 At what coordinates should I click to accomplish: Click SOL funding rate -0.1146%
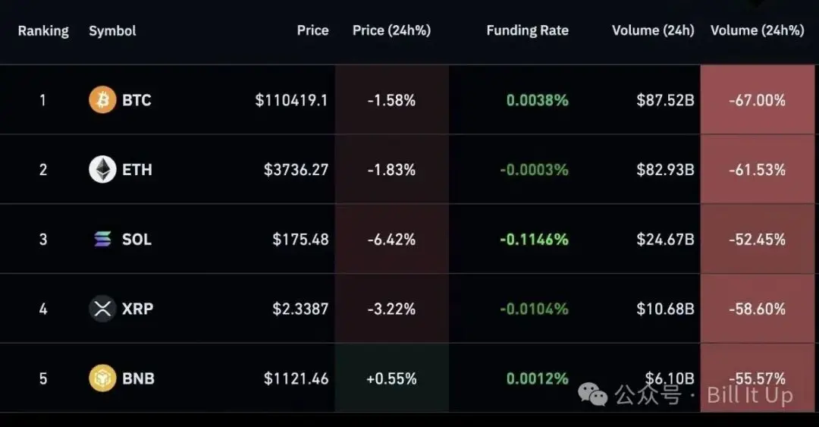pos(534,240)
